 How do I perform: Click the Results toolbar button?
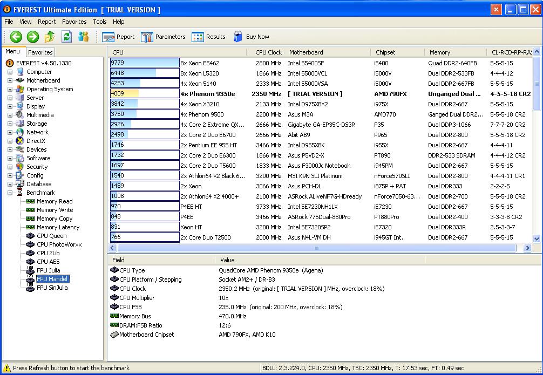tap(208, 37)
